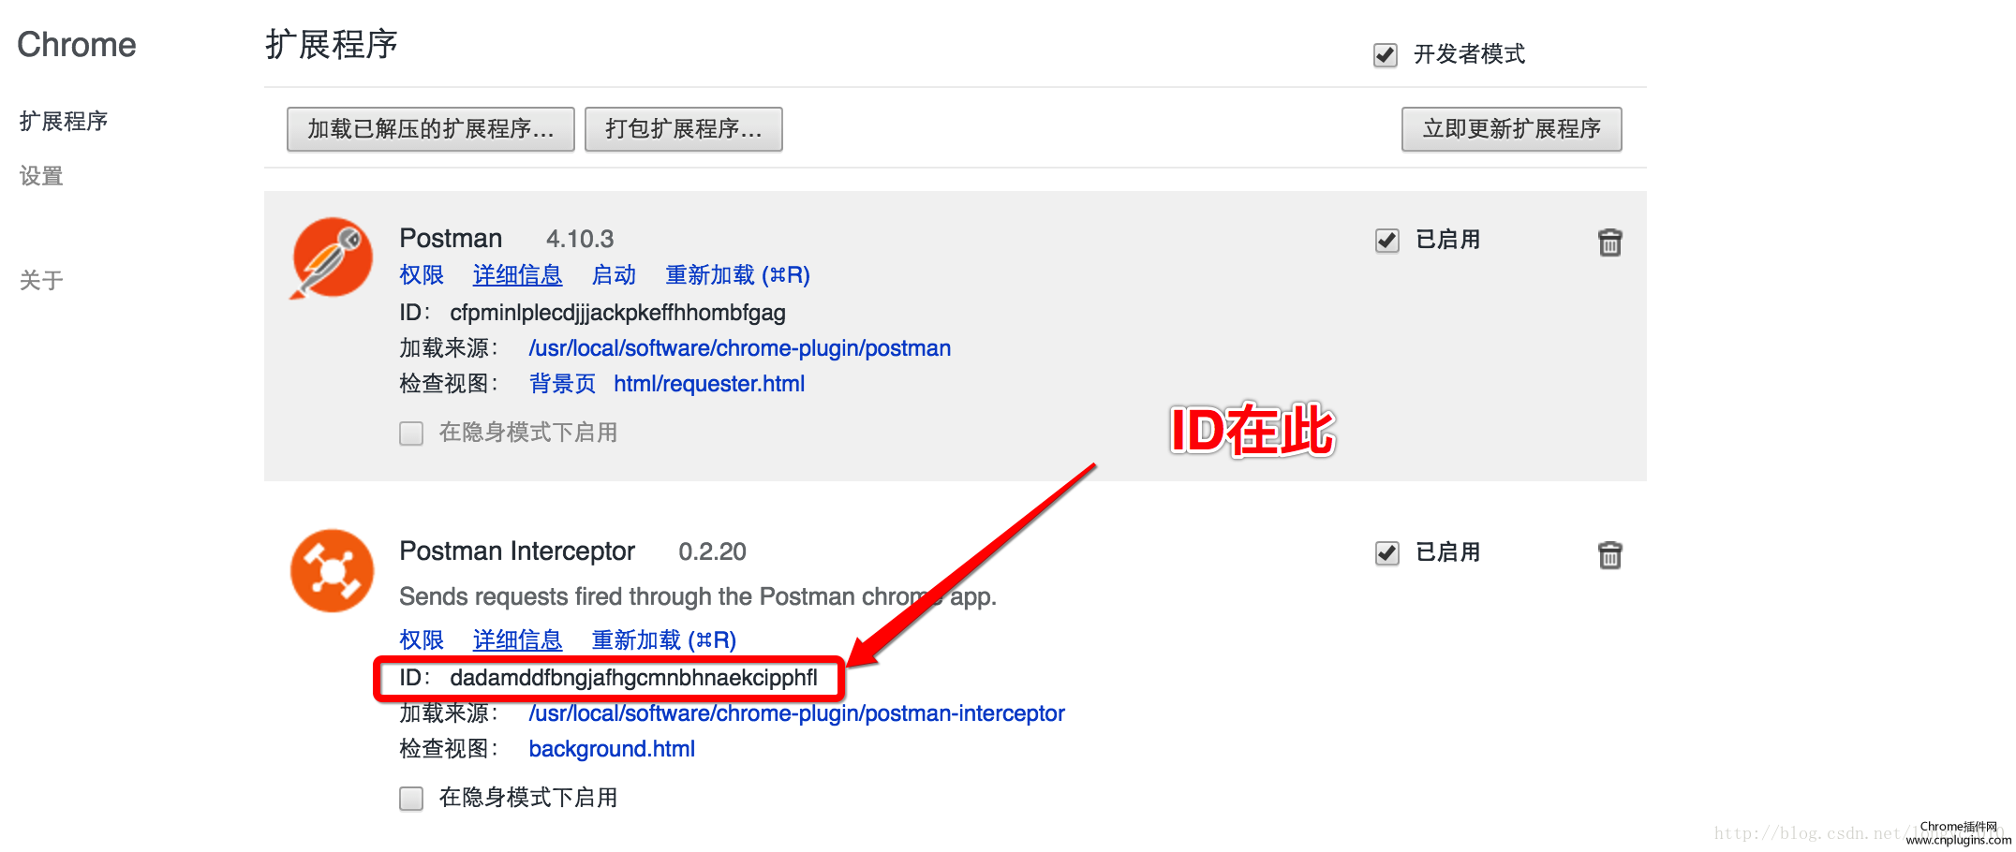The height and width of the screenshot is (852, 2016).
Task: Remove Postman Interceptor via trash icon
Action: pos(1609,555)
